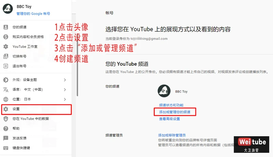Viewport: 273px width, 157px height.
Task: Click the BBC Toy channel avatar in settings
Action: tap(164, 91)
